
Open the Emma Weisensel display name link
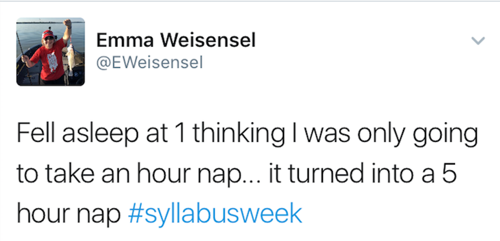(x=176, y=40)
